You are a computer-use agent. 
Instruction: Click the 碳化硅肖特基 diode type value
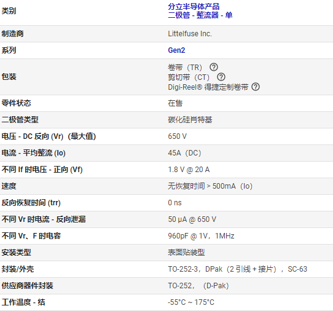[190, 120]
